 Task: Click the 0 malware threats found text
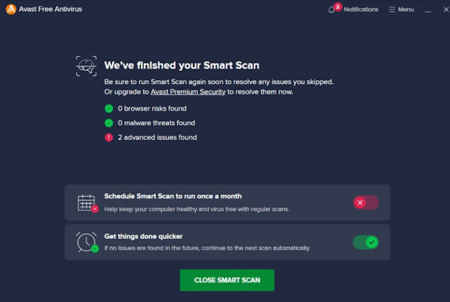point(156,123)
